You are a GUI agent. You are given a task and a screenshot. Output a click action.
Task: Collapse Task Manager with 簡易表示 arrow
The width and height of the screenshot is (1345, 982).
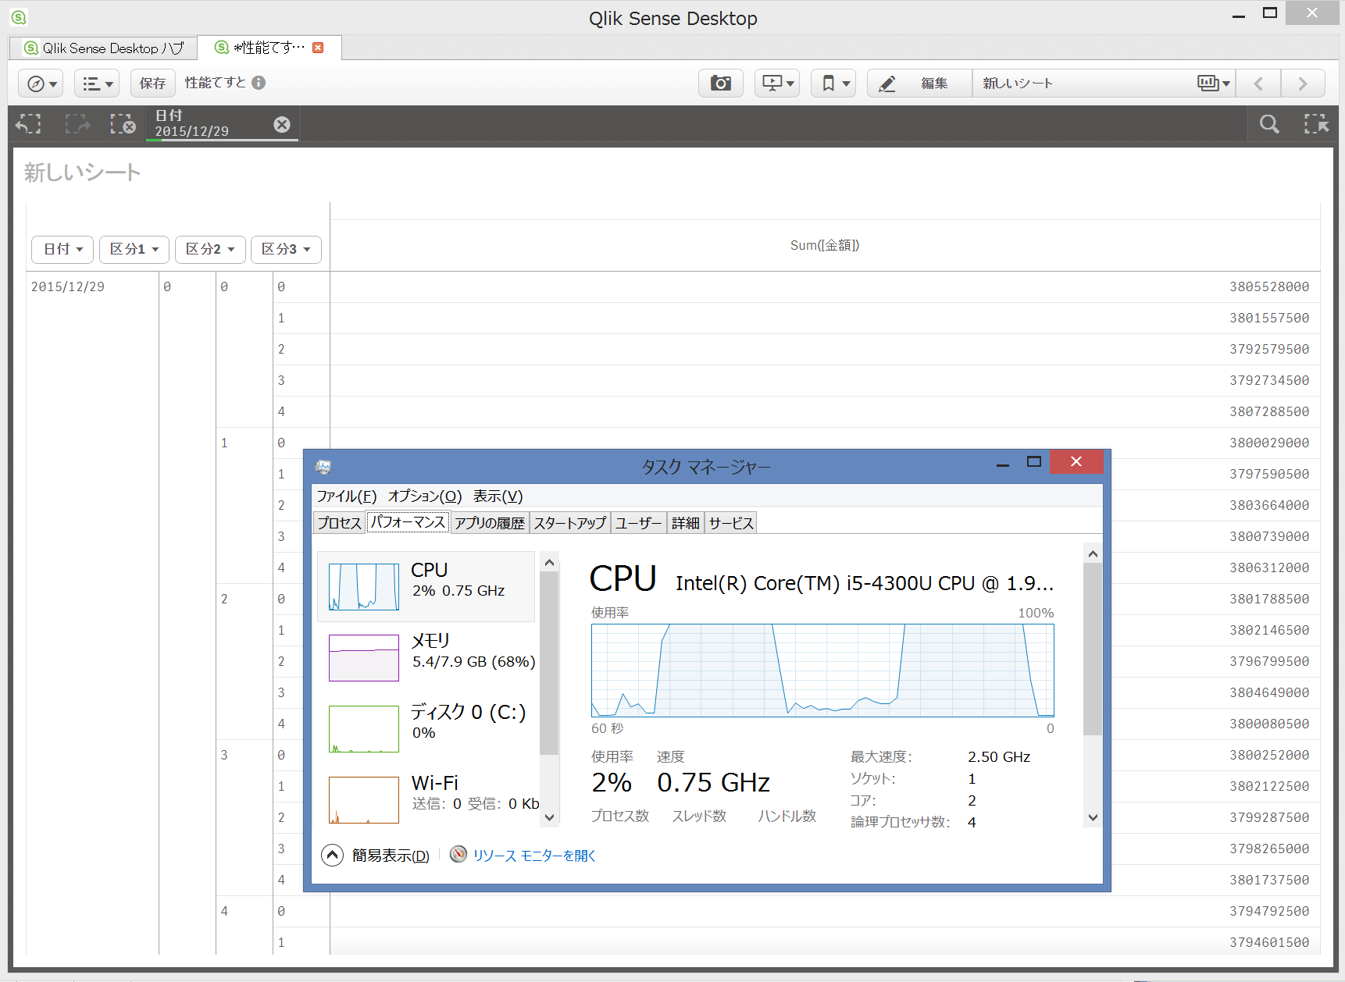[x=332, y=856]
